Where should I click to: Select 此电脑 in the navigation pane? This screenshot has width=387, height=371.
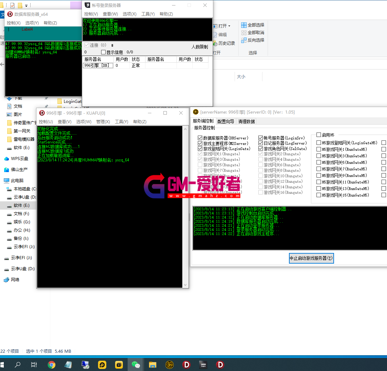(17, 181)
